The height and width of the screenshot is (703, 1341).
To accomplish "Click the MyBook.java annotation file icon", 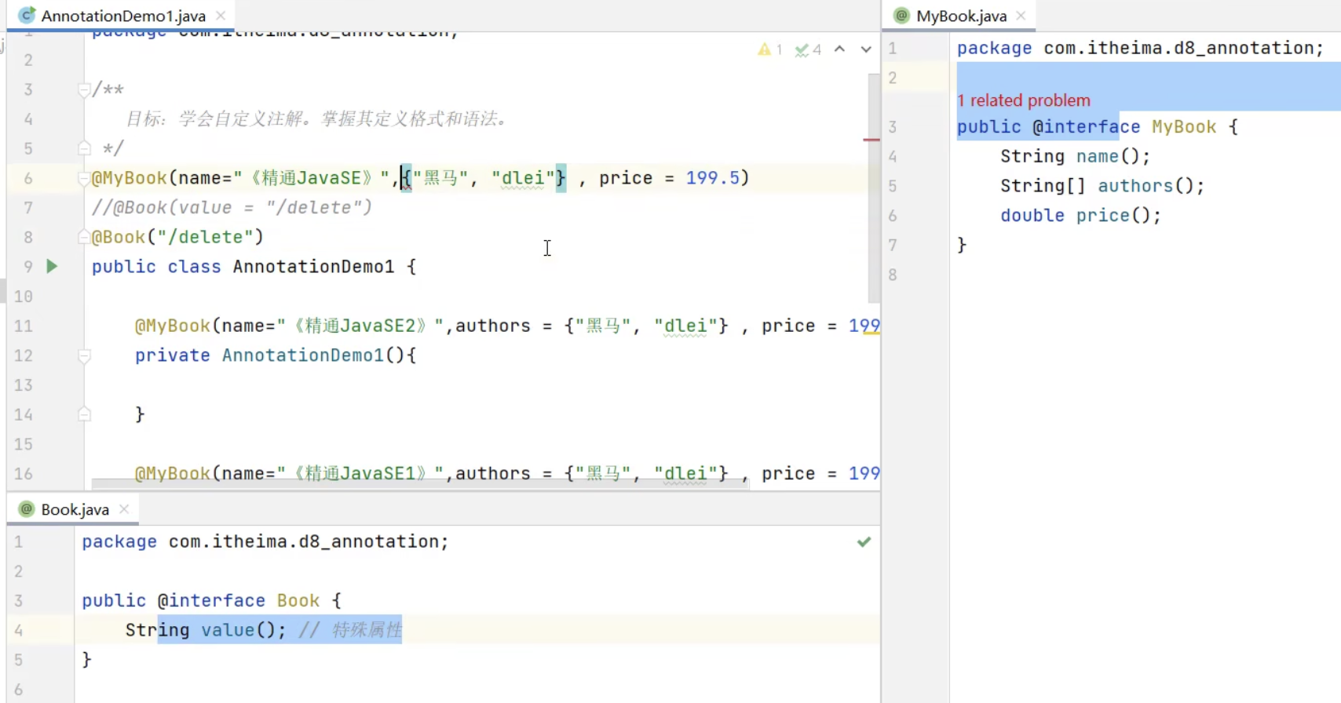I will coord(901,16).
